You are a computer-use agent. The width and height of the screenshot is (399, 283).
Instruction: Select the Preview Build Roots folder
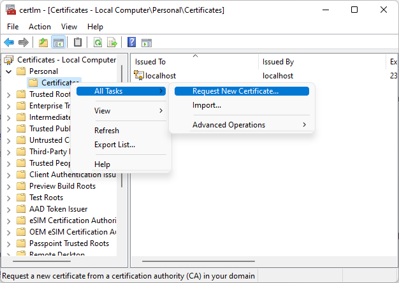coord(62,186)
